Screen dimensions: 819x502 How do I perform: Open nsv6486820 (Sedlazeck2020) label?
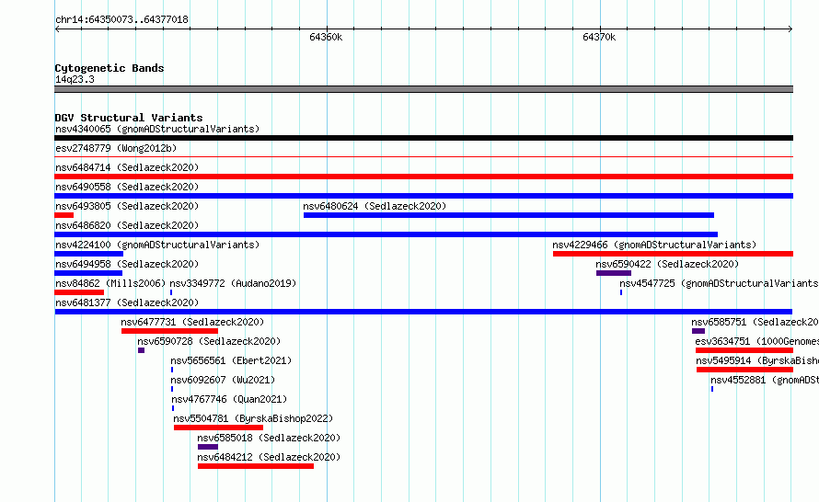(x=127, y=225)
